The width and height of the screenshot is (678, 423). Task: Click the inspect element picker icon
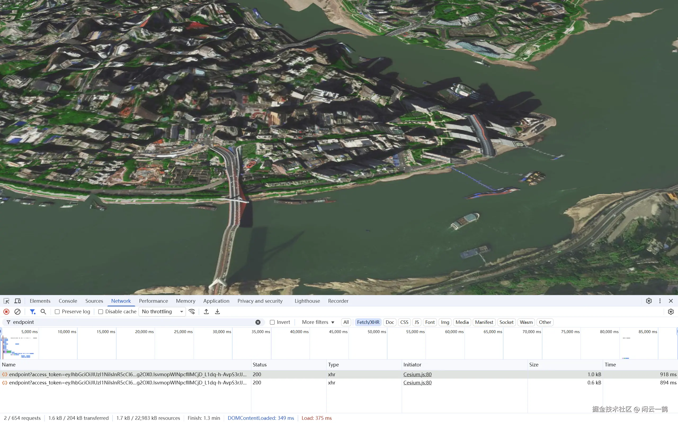pyautogui.click(x=6, y=301)
